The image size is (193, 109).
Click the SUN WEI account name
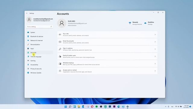[x=71, y=21]
